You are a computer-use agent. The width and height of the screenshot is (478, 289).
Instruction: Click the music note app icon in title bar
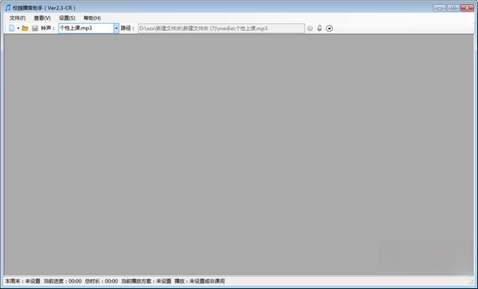(8, 8)
